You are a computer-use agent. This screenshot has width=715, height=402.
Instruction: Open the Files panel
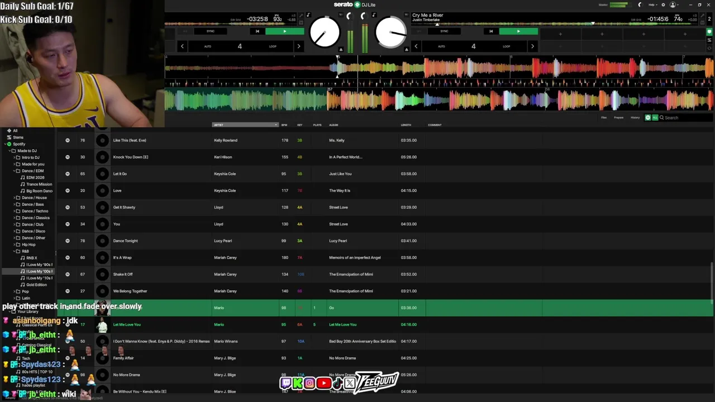pos(604,118)
